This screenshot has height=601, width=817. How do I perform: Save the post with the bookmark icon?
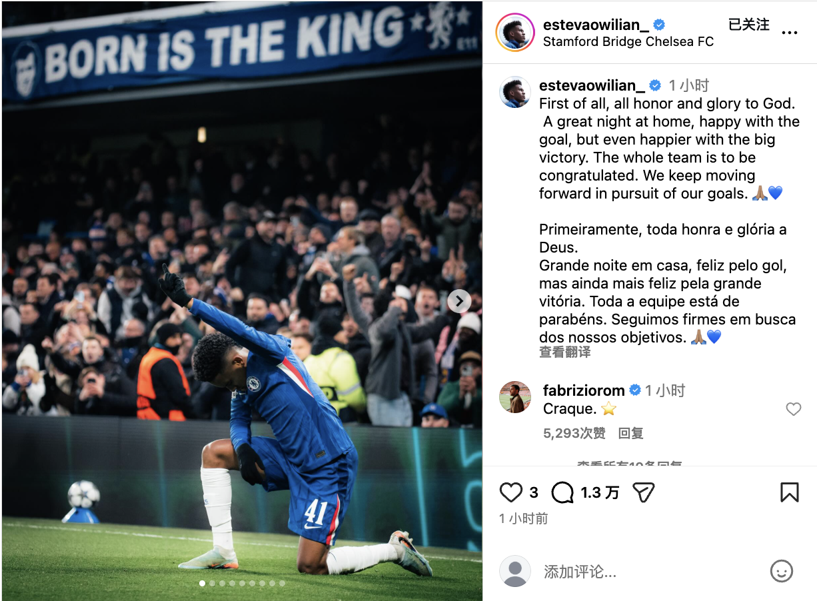(789, 492)
